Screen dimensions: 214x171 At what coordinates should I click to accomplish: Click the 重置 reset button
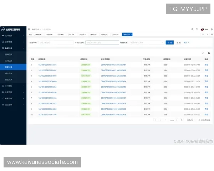coord(178,42)
